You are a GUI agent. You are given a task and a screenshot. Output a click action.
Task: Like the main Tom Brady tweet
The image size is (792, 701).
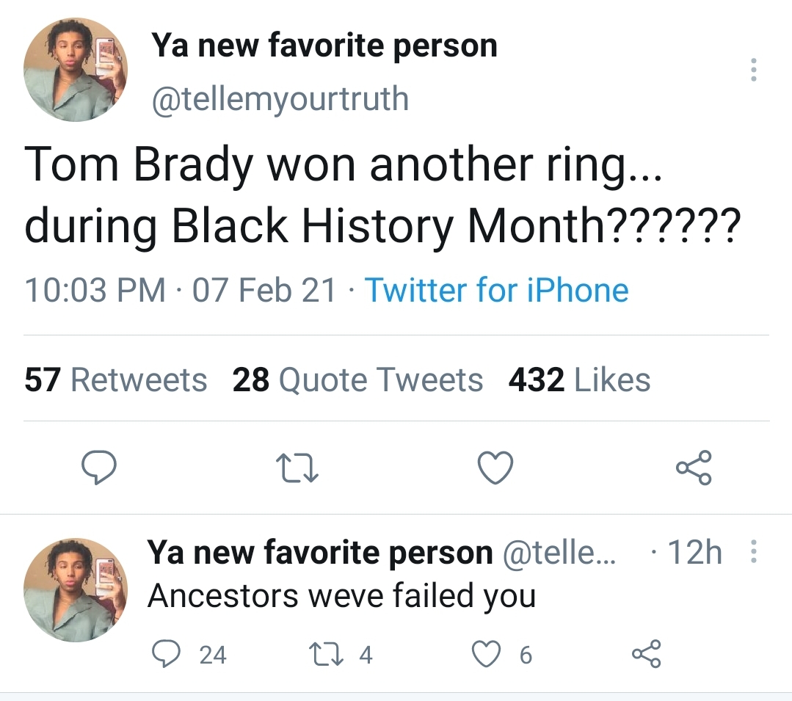click(495, 469)
